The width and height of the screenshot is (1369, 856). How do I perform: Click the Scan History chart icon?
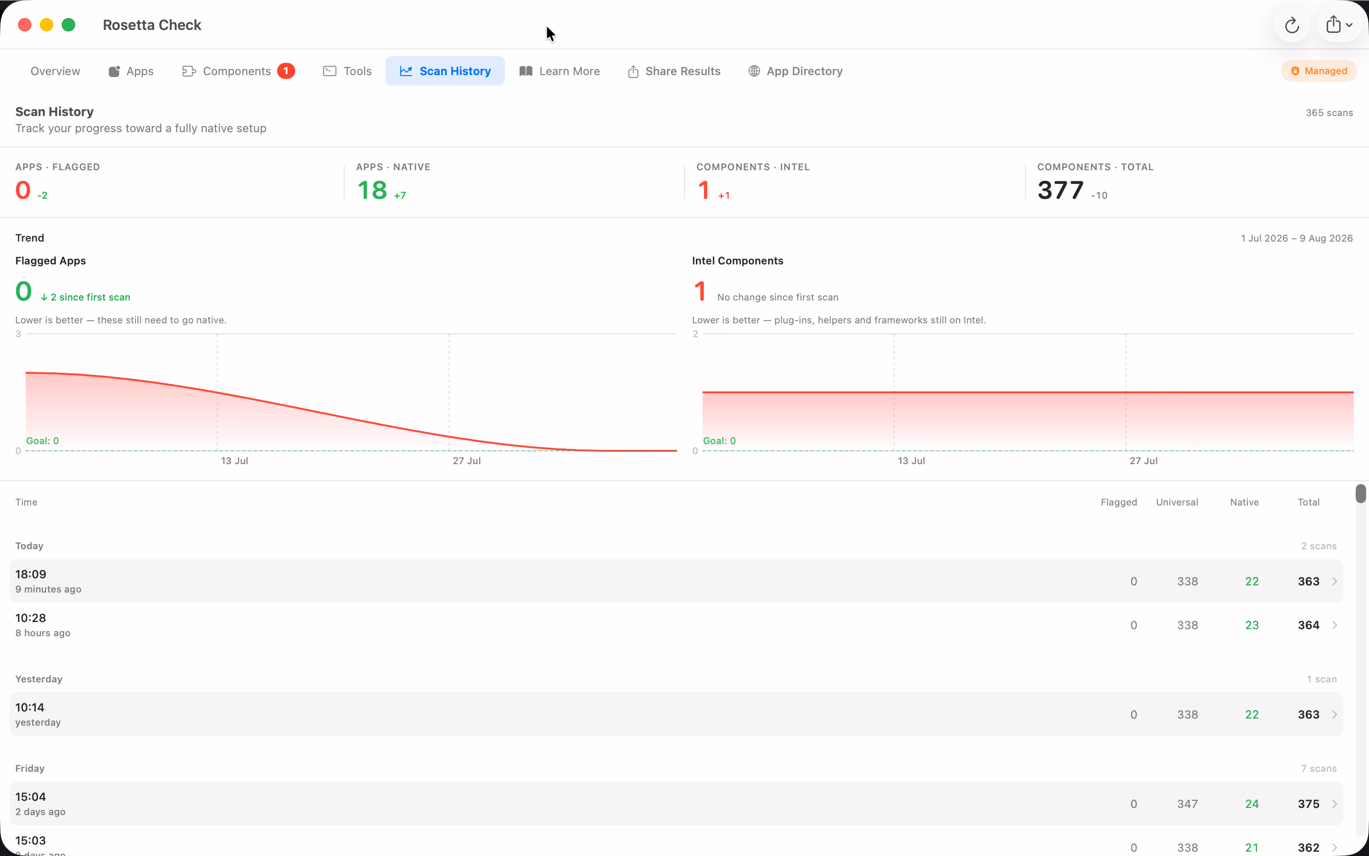pos(406,71)
